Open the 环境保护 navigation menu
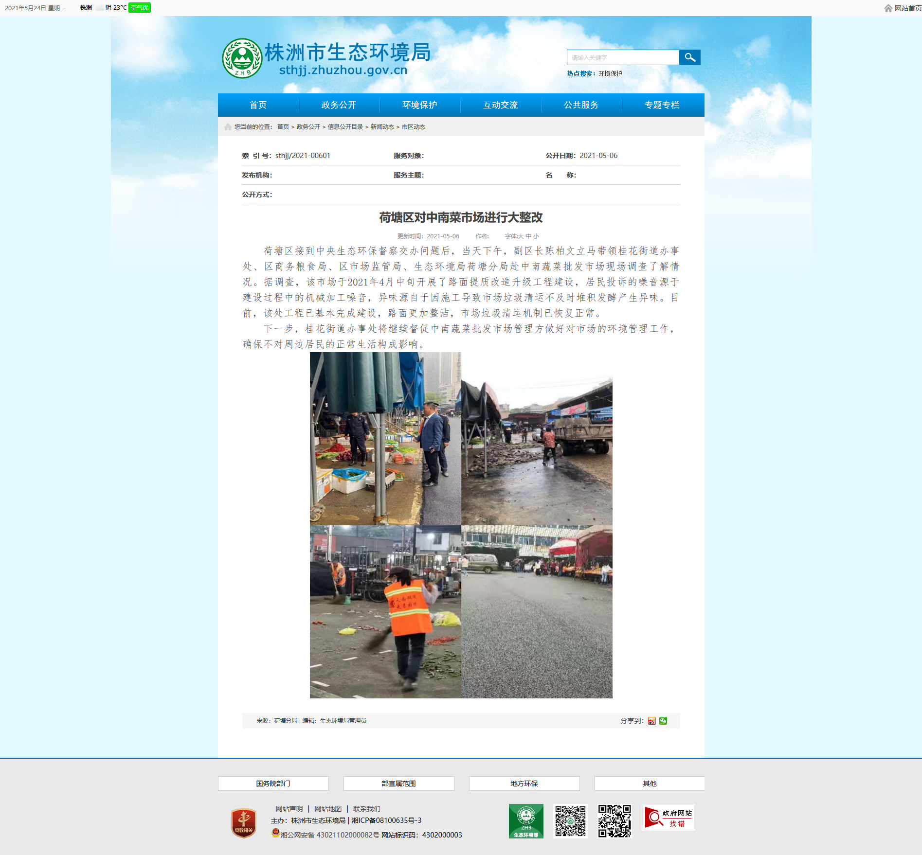 point(420,105)
